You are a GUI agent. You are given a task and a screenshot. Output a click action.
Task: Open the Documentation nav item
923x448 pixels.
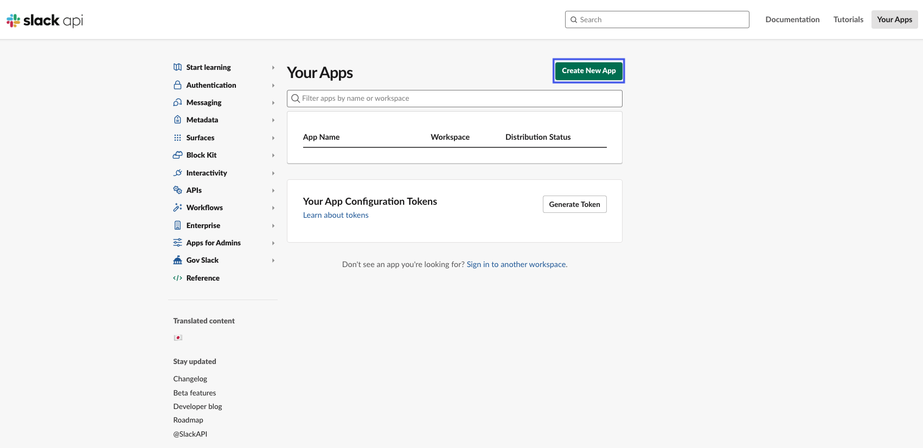(792, 20)
